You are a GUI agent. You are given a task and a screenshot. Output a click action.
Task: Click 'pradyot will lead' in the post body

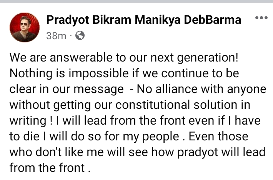pos(221,152)
